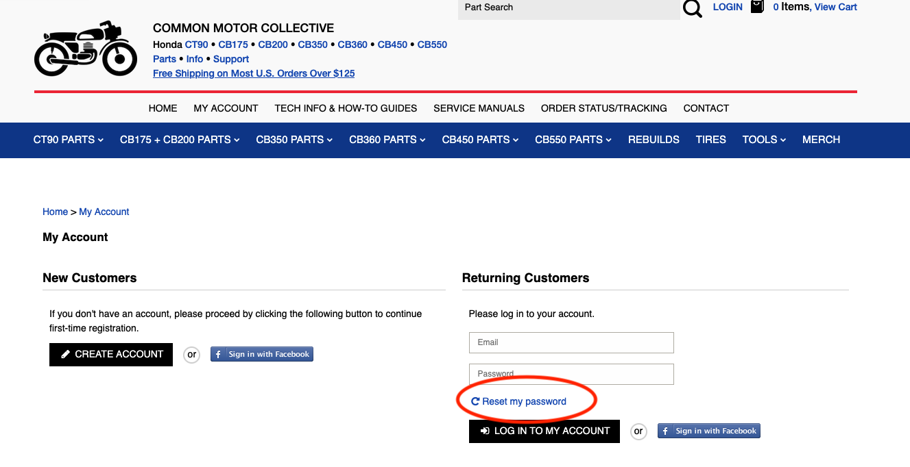Click the Part Search field
910x467 pixels.
point(569,8)
